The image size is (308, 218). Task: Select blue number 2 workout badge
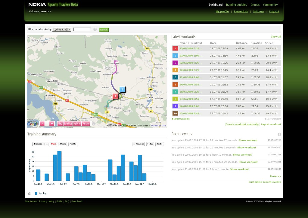(x=175, y=56)
